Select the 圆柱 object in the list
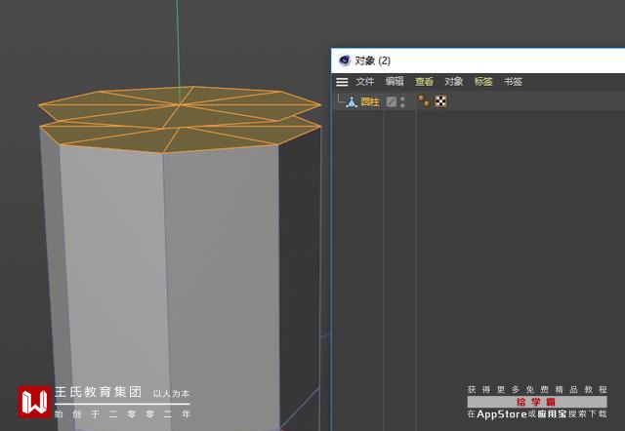Screen dimensions: 625x431 (369, 101)
